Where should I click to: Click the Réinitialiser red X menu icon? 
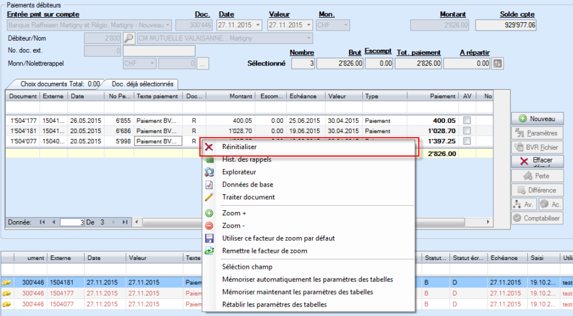tap(209, 147)
